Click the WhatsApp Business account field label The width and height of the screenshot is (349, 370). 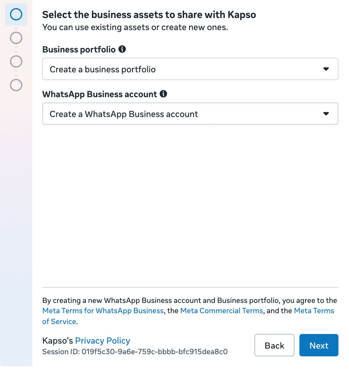click(x=99, y=94)
